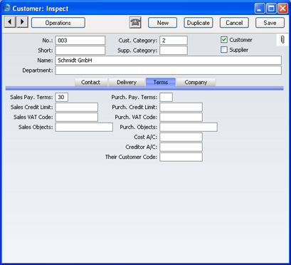Switch to the Delivery tab
This screenshot has height=265, width=291.
tap(127, 82)
